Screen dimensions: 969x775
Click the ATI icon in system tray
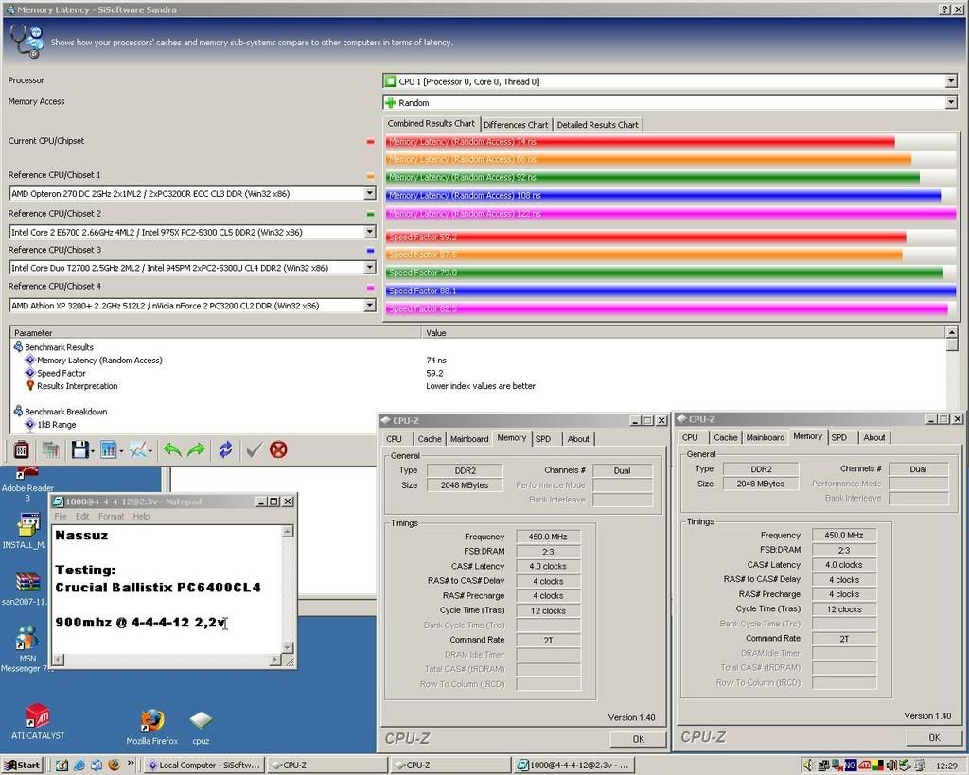[x=864, y=766]
